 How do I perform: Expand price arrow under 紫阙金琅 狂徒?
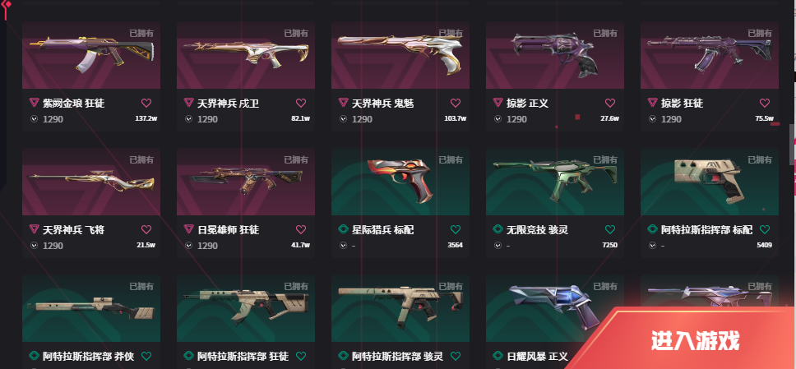(34, 119)
